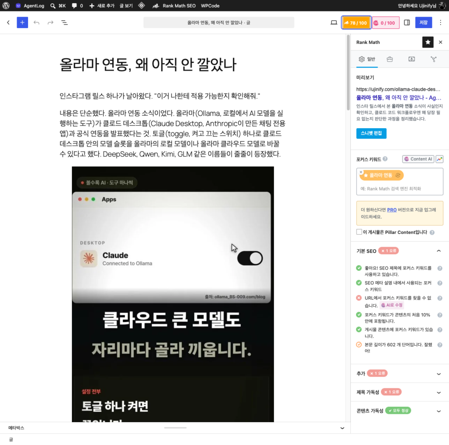Click the 저장 save button
Screen dimensions: 449x445
tap(423, 22)
